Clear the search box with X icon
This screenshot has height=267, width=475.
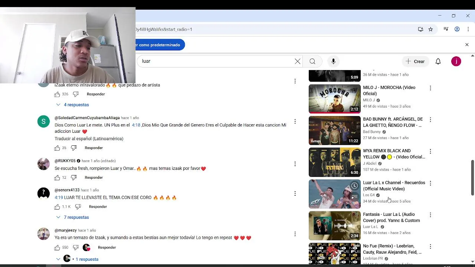[298, 61]
